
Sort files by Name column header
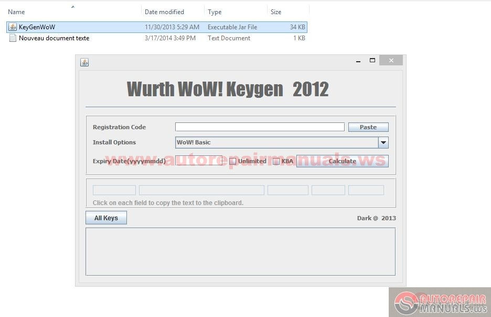tap(16, 12)
